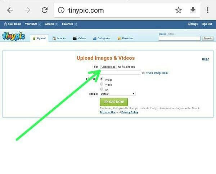This screenshot has width=216, height=174.
Task: Click the Truck example tag link
Action: [149, 73]
